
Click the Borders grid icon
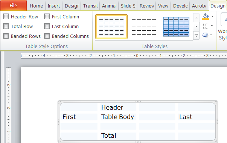pos(206,26)
